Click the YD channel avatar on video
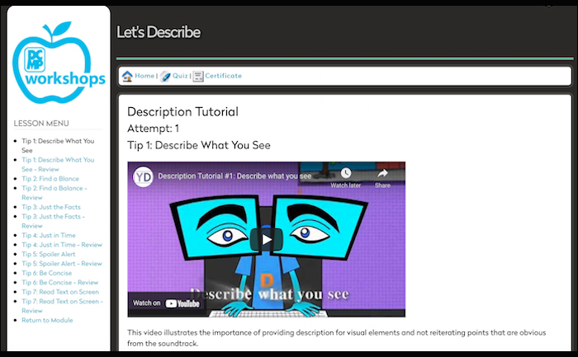This screenshot has width=578, height=357. click(143, 177)
